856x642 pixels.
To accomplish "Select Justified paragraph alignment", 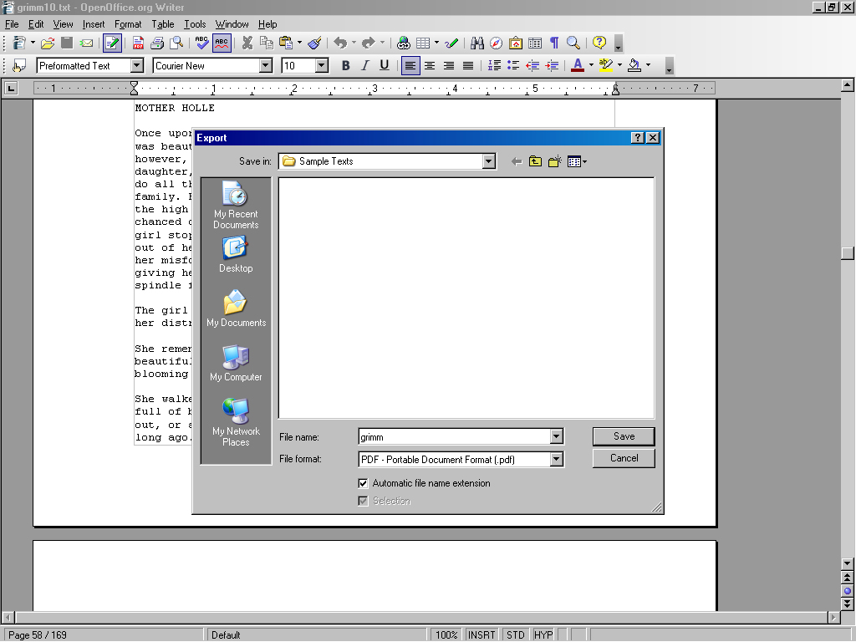I will pos(468,66).
